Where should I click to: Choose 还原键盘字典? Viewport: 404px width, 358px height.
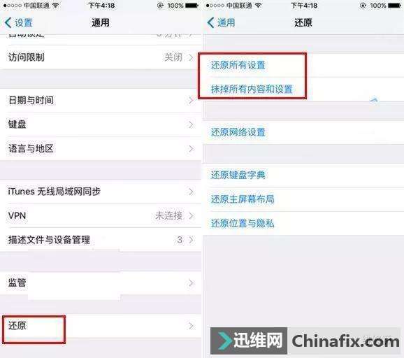coord(303,176)
